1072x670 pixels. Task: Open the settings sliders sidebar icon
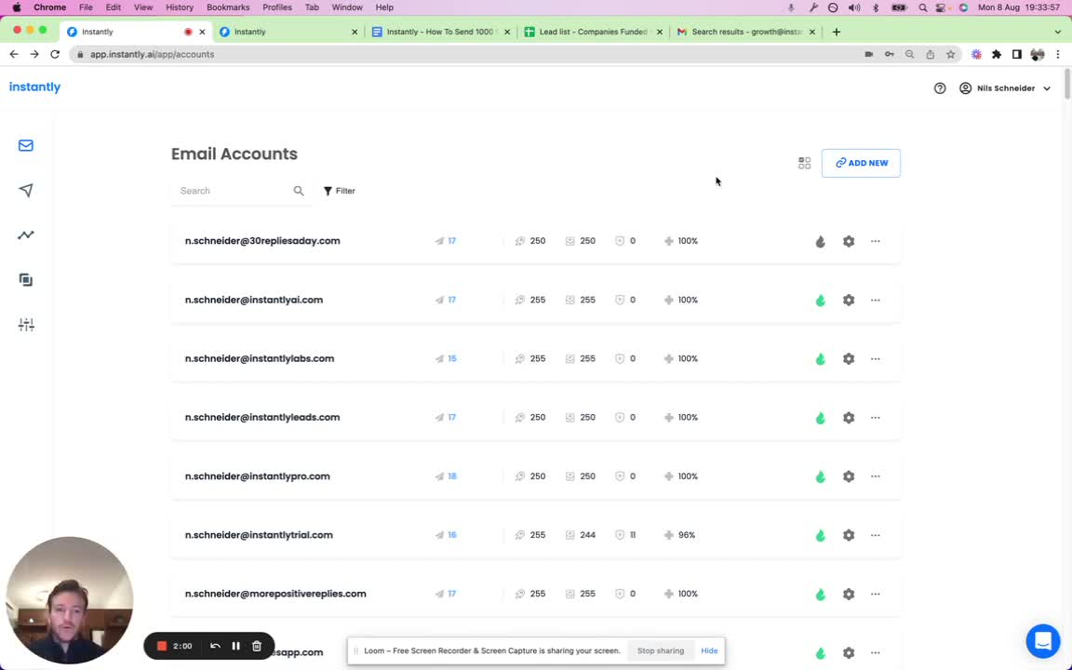coord(26,325)
